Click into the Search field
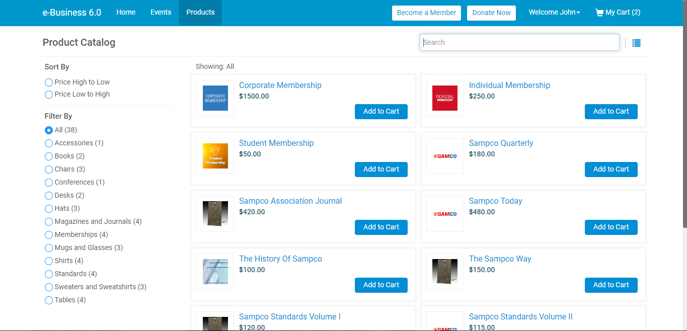This screenshot has width=687, height=331. 519,42
